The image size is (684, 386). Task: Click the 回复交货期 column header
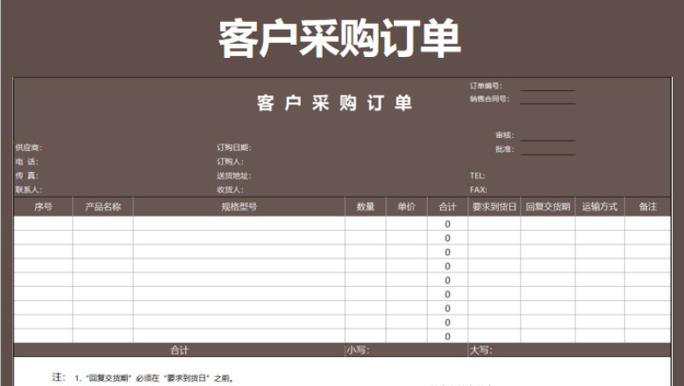tap(548, 207)
